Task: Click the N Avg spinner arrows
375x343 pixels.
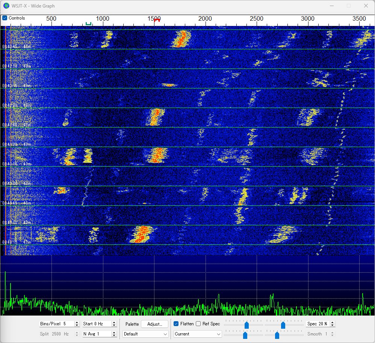Action: tap(114, 334)
